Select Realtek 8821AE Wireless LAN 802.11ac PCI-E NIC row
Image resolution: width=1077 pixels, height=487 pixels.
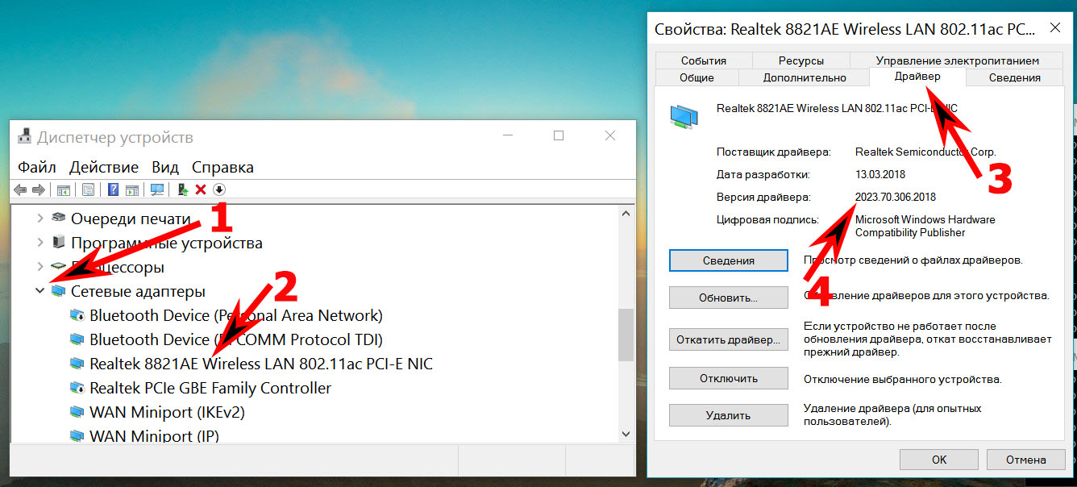pos(261,364)
